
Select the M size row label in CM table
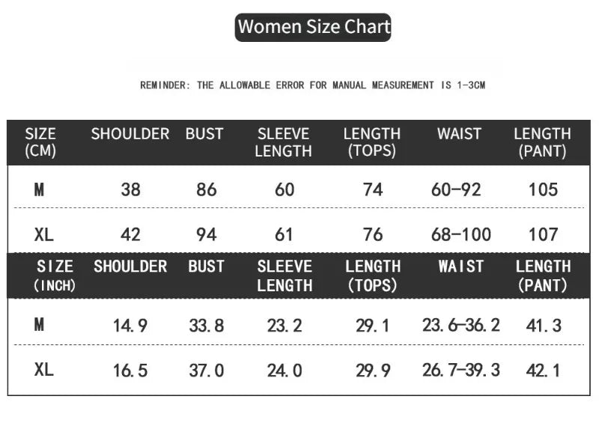(40, 189)
